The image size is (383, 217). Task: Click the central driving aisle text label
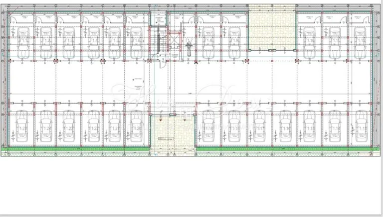(138, 88)
